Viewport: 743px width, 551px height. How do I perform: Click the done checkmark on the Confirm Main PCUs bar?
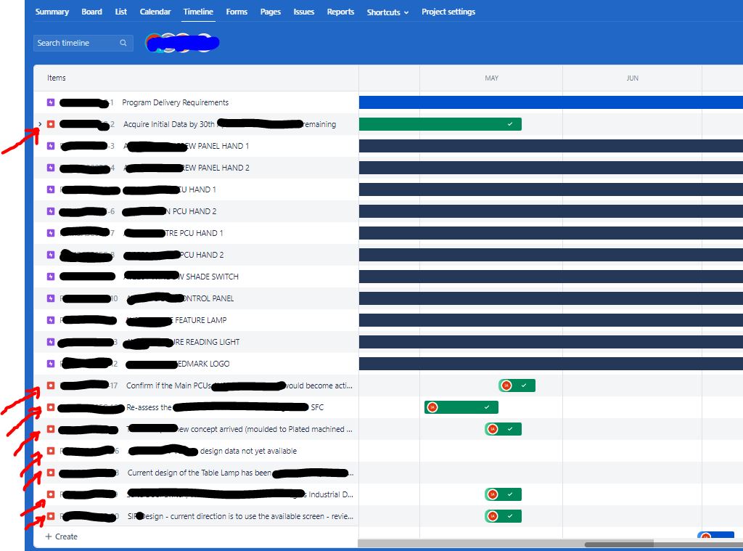524,385
